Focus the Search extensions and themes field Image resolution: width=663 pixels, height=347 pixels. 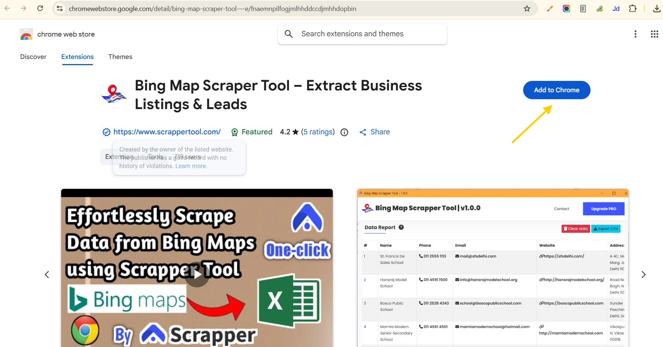pyautogui.click(x=362, y=34)
